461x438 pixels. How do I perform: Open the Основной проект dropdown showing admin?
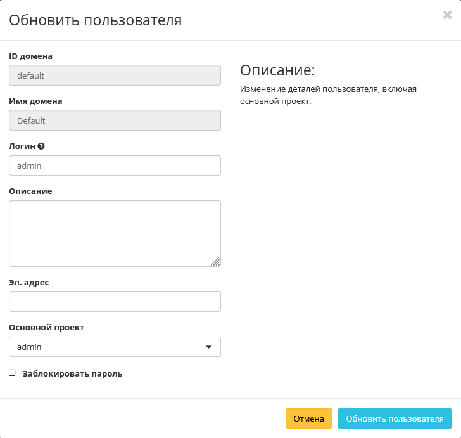coord(115,347)
